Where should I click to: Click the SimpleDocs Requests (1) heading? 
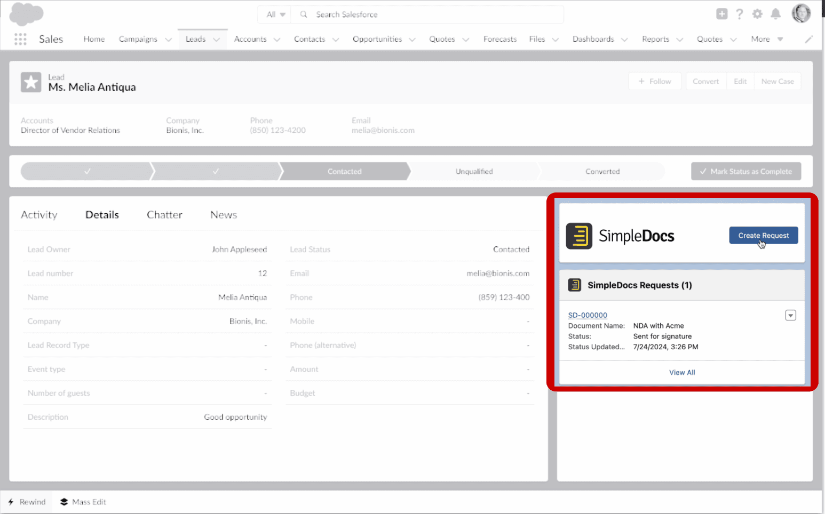tap(640, 285)
